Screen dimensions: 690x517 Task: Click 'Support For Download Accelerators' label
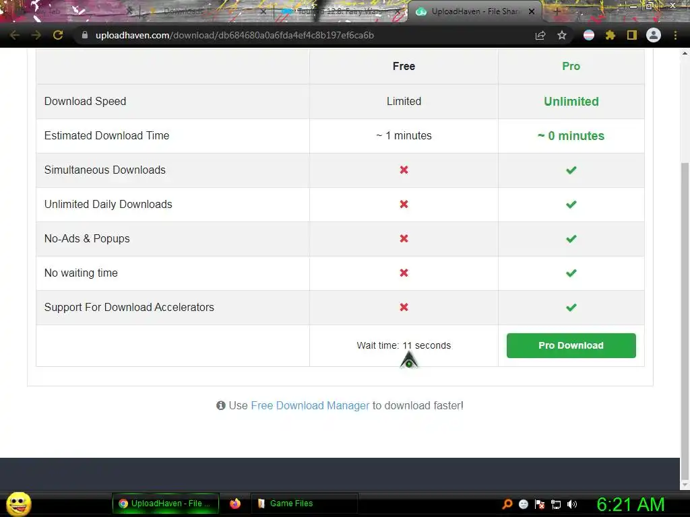pyautogui.click(x=129, y=307)
